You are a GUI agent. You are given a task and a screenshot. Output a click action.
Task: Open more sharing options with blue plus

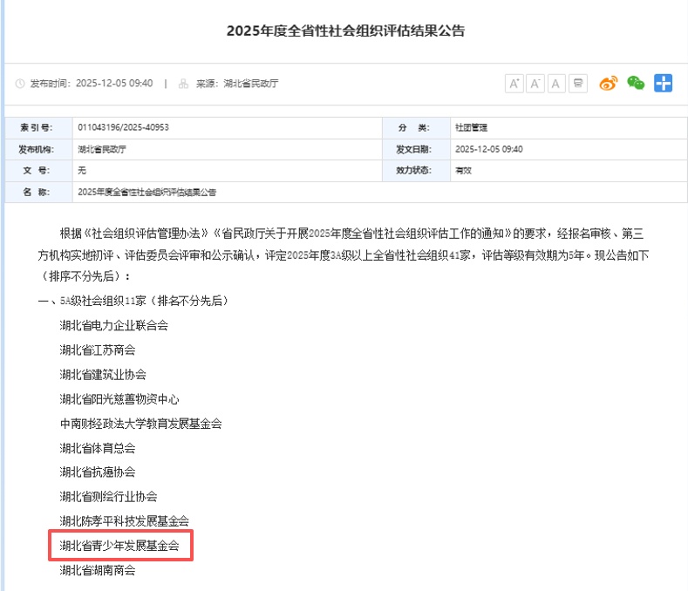(664, 84)
